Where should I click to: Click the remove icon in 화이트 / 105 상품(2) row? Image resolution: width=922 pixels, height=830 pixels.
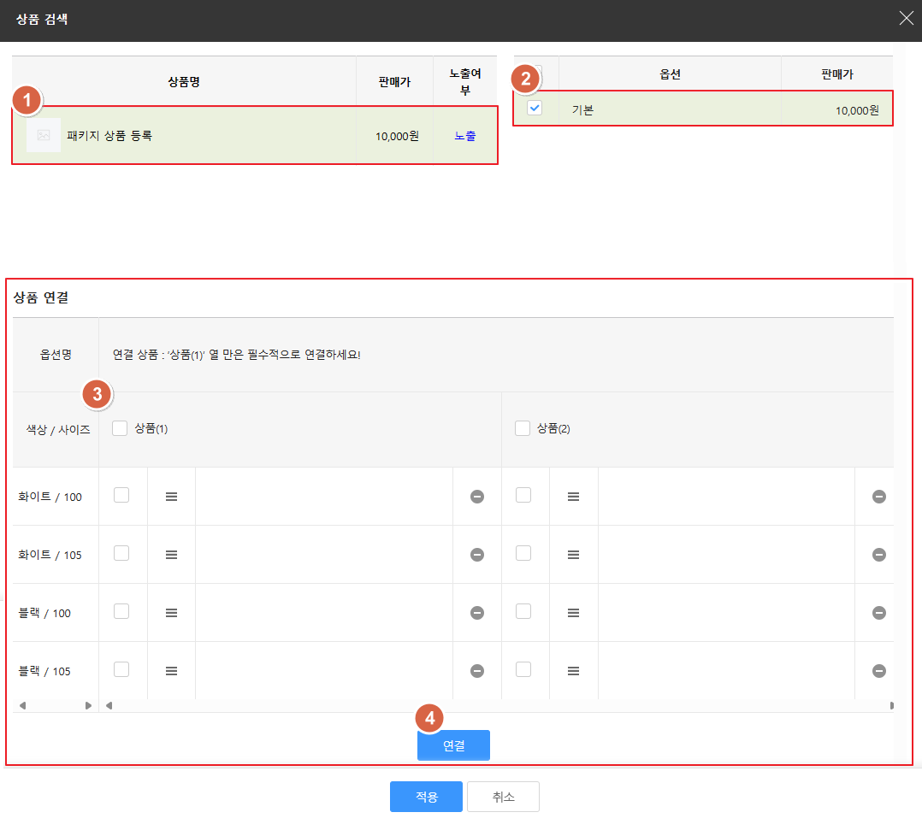[878, 555]
